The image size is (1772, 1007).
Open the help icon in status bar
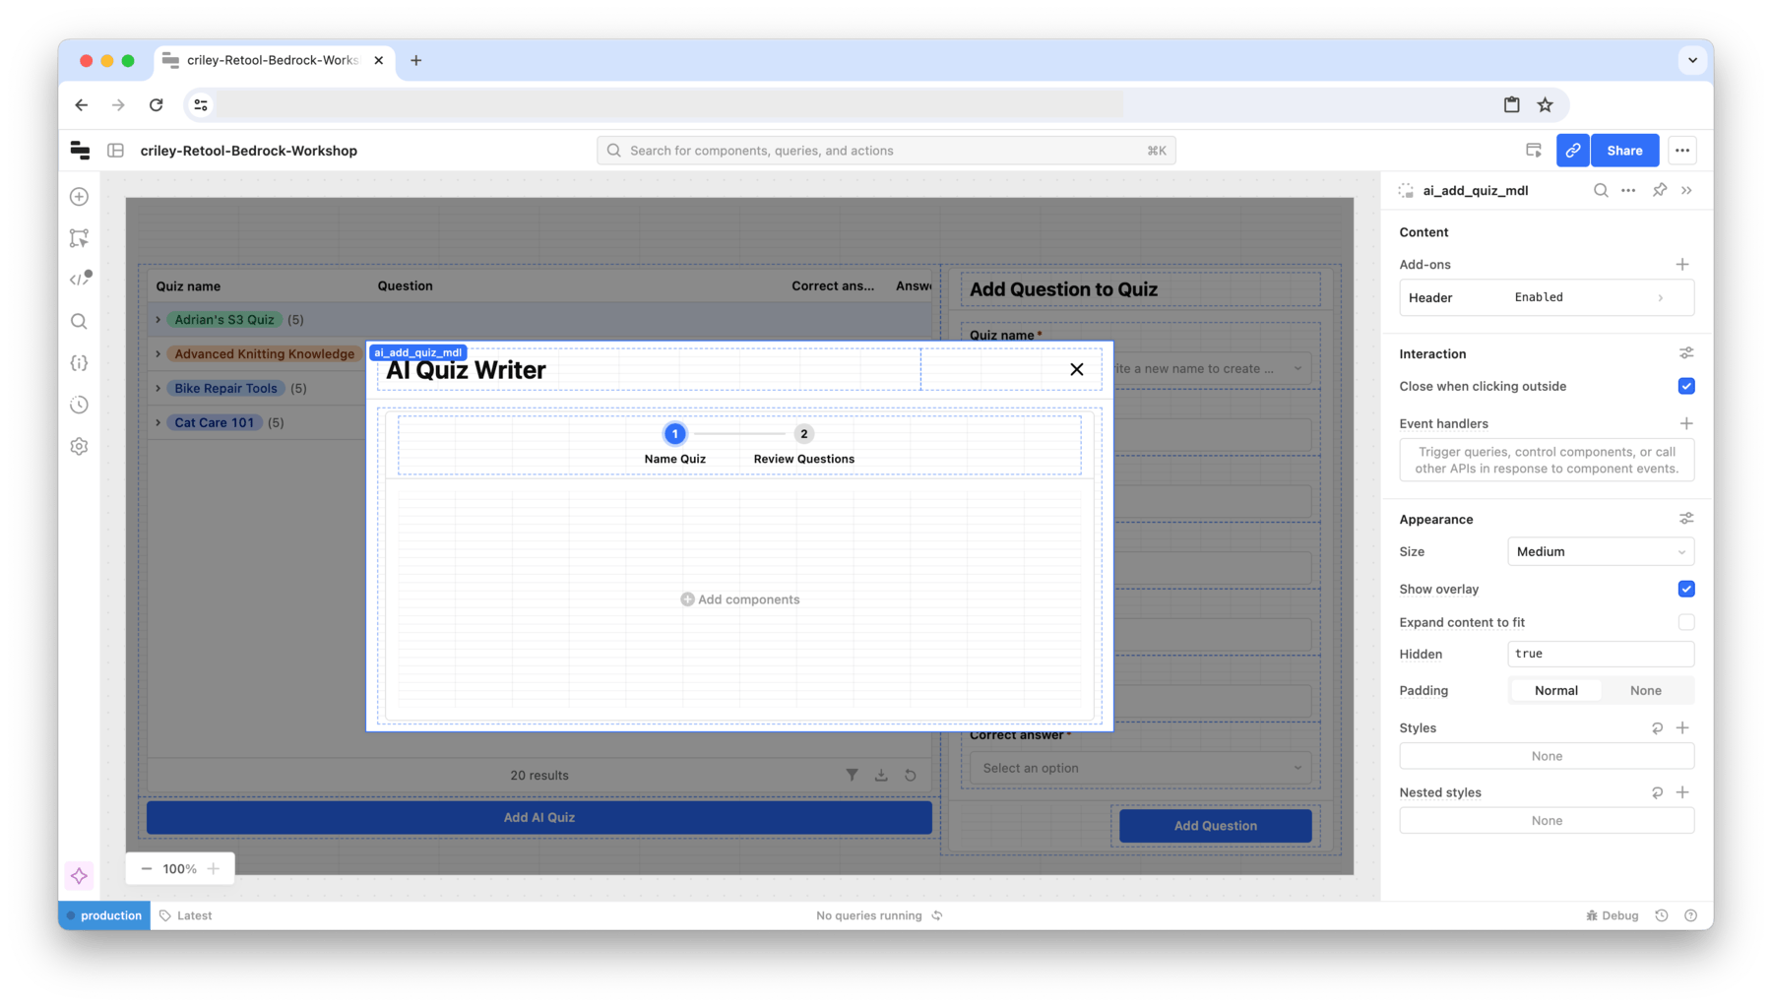pos(1691,915)
